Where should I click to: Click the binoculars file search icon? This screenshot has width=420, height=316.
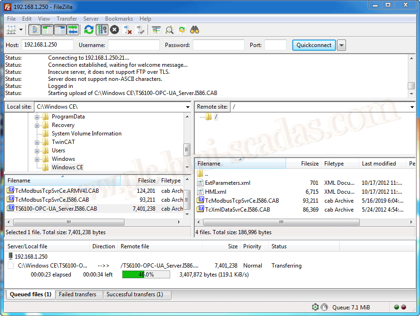[x=195, y=30]
